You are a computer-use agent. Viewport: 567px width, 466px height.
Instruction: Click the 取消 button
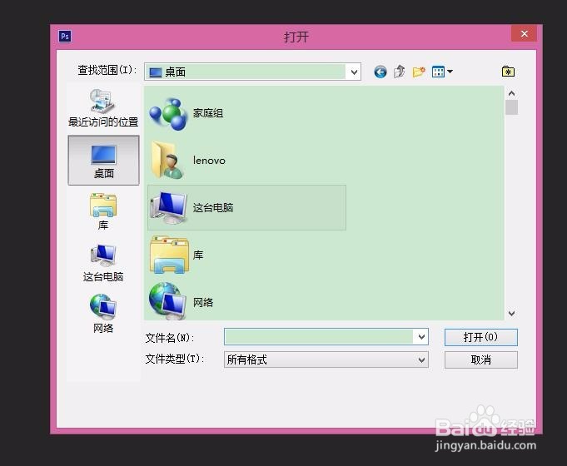tap(481, 360)
